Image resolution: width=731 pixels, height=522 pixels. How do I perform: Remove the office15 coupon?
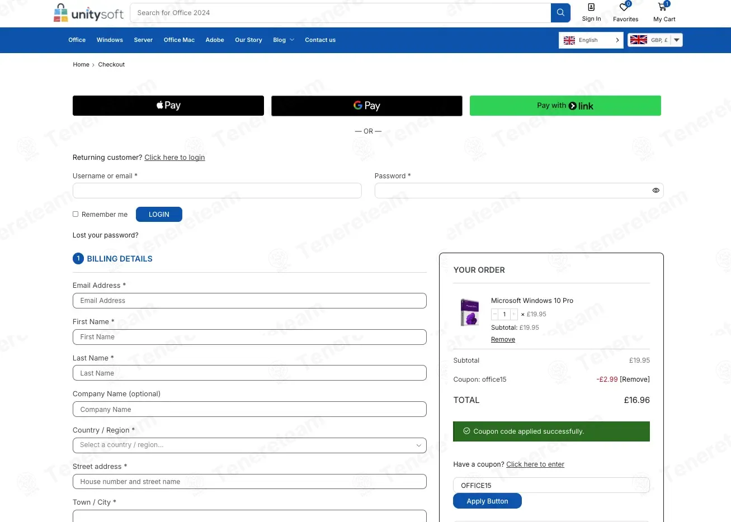(635, 379)
